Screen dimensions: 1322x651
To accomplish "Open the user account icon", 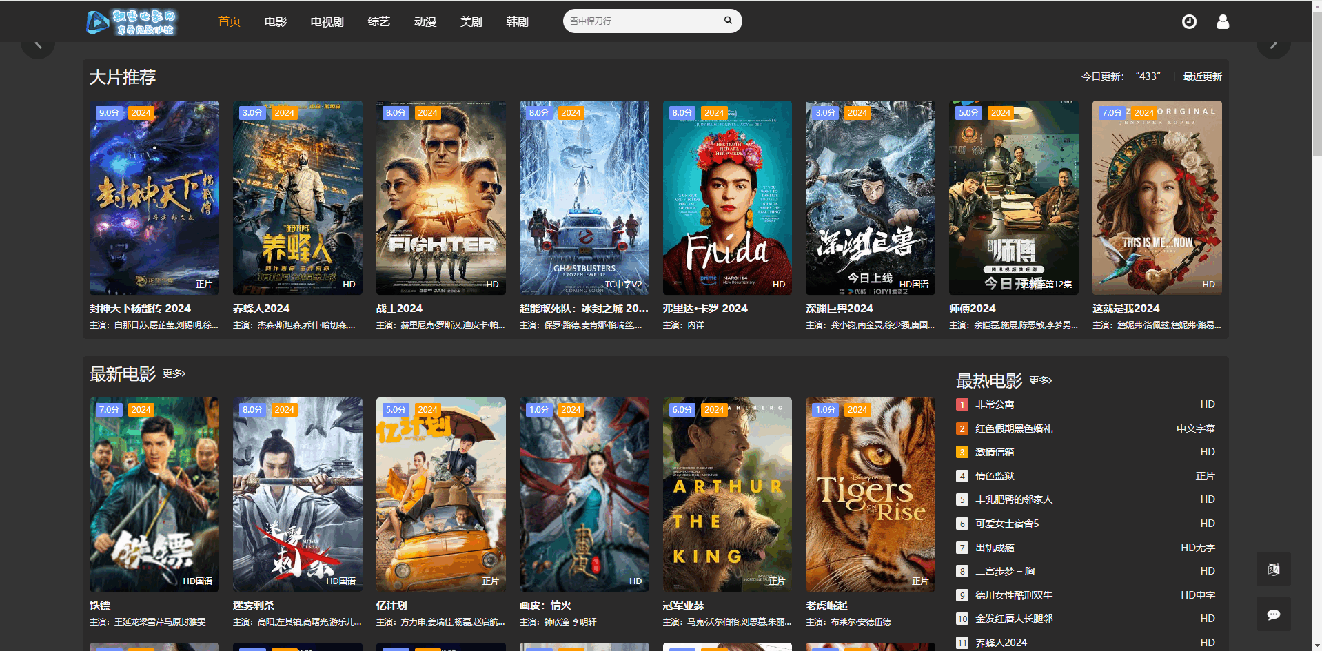I will point(1223,21).
